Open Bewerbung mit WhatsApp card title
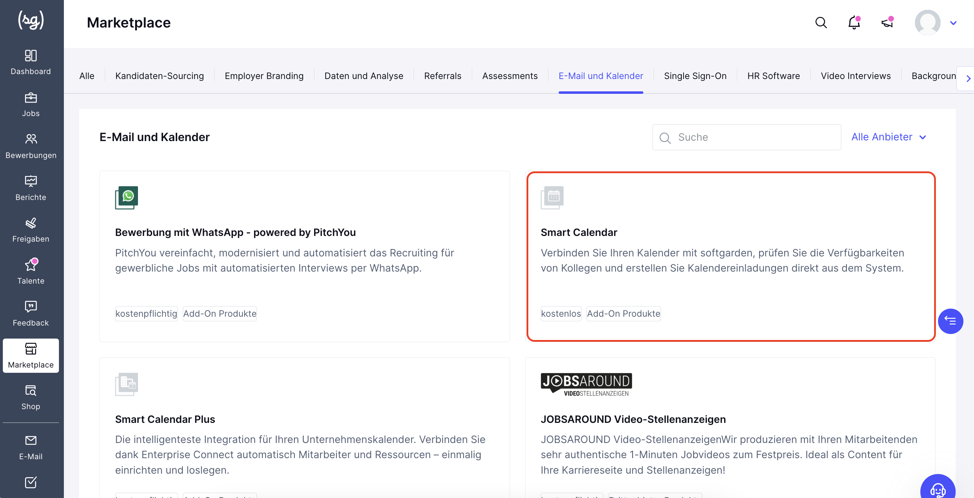The height and width of the screenshot is (498, 974). coord(235,232)
